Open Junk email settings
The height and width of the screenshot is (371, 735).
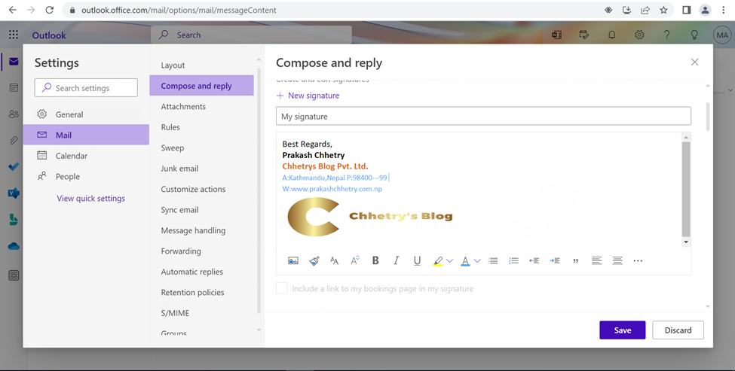[x=201, y=169]
